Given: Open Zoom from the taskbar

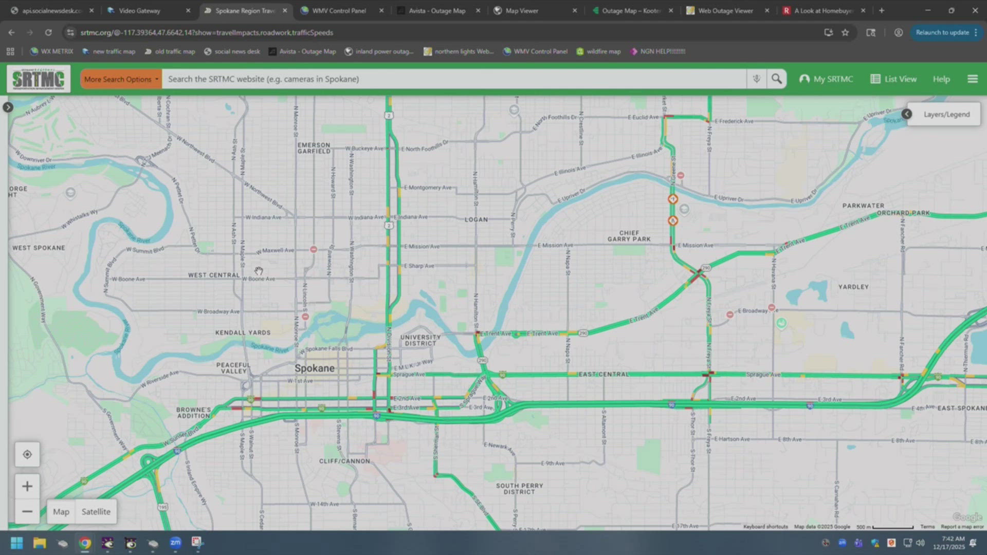Looking at the screenshot, I should (175, 543).
